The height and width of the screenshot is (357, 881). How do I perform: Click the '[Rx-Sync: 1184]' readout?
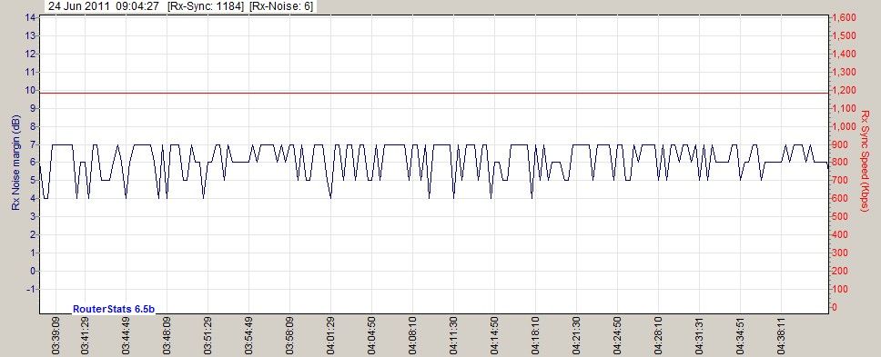click(206, 6)
